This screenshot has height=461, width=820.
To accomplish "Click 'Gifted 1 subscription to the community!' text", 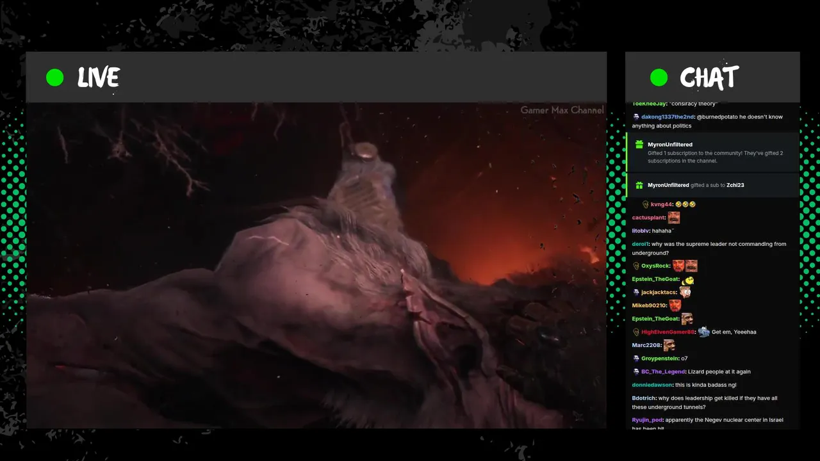I will [x=694, y=154].
